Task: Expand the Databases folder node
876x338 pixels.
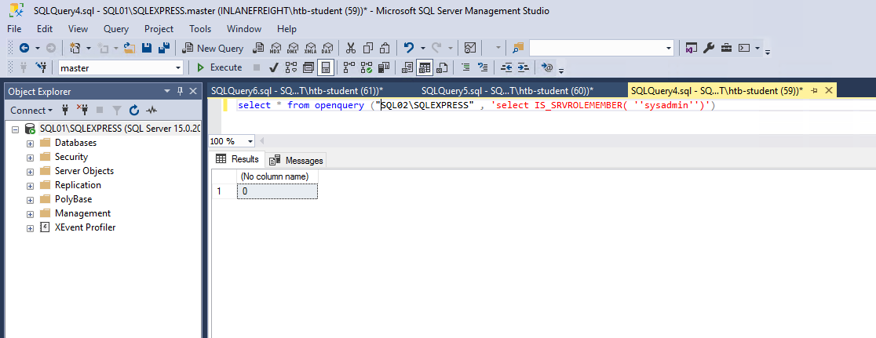Action: click(x=31, y=143)
